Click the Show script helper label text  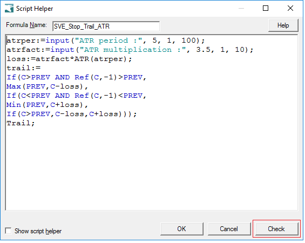point(38,231)
